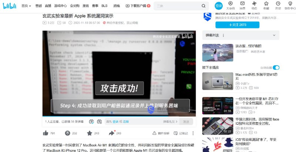
Task: Click the upload date 2020-11-18 09:57:00
Action: tap(87, 23)
